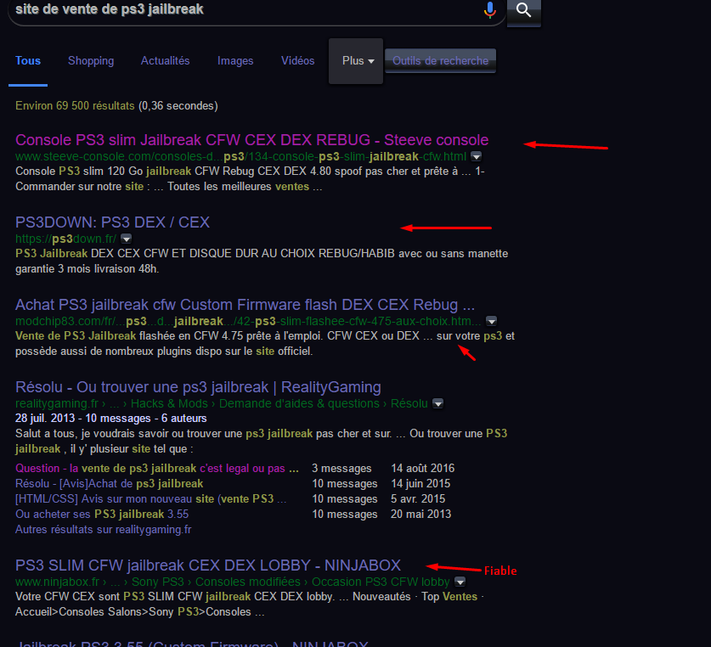Click the 'Environ 69 500 résultats' stats text
Viewport: 711px width, 647px height.
[x=75, y=105]
